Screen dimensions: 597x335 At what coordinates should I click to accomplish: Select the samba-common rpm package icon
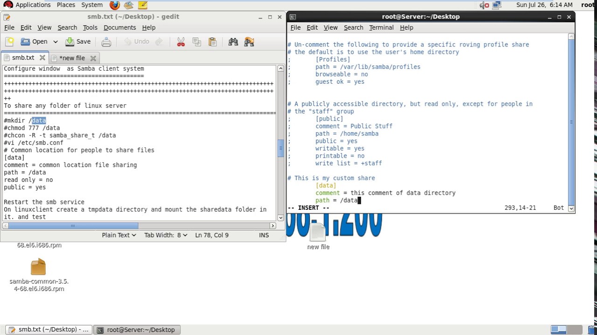[39, 275]
